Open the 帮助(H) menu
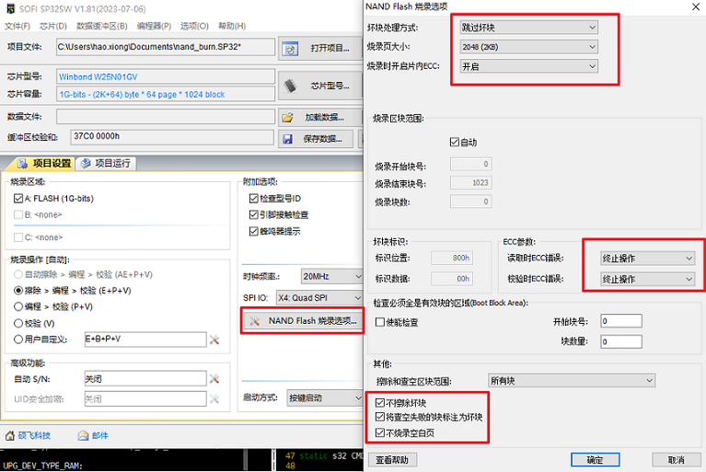Viewport: 706px width, 472px height. click(232, 26)
